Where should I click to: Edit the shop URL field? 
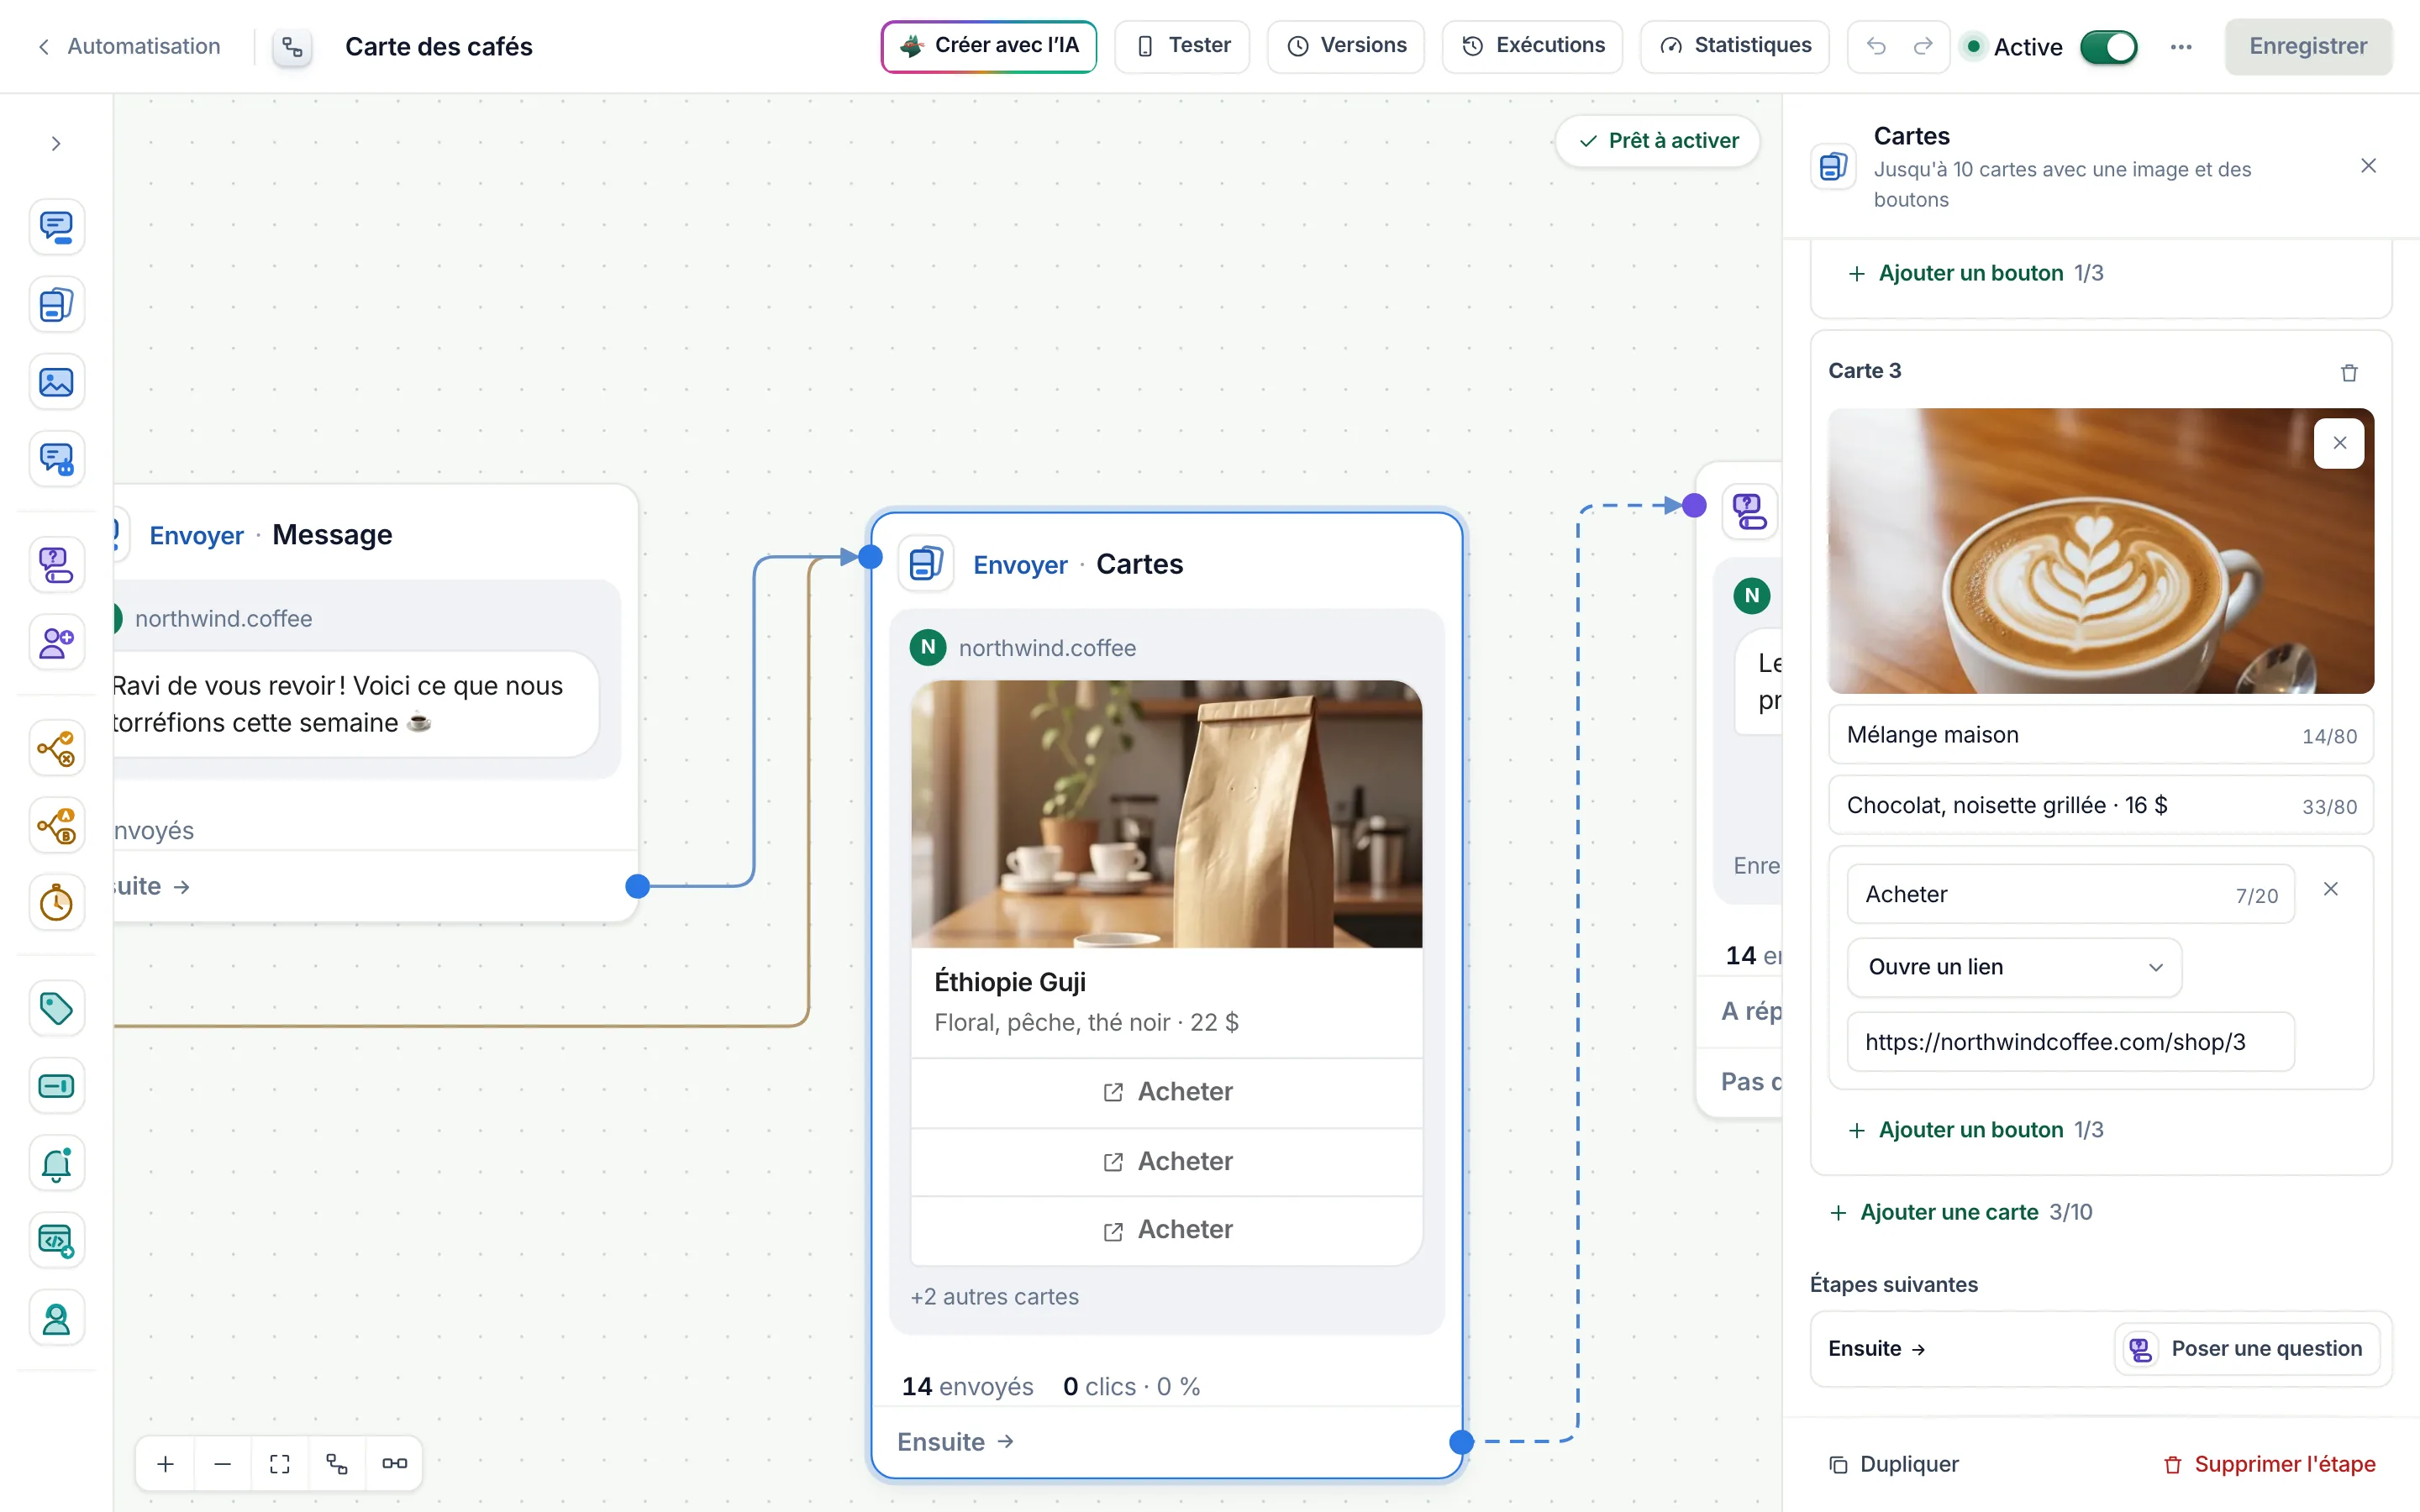2070,1042
